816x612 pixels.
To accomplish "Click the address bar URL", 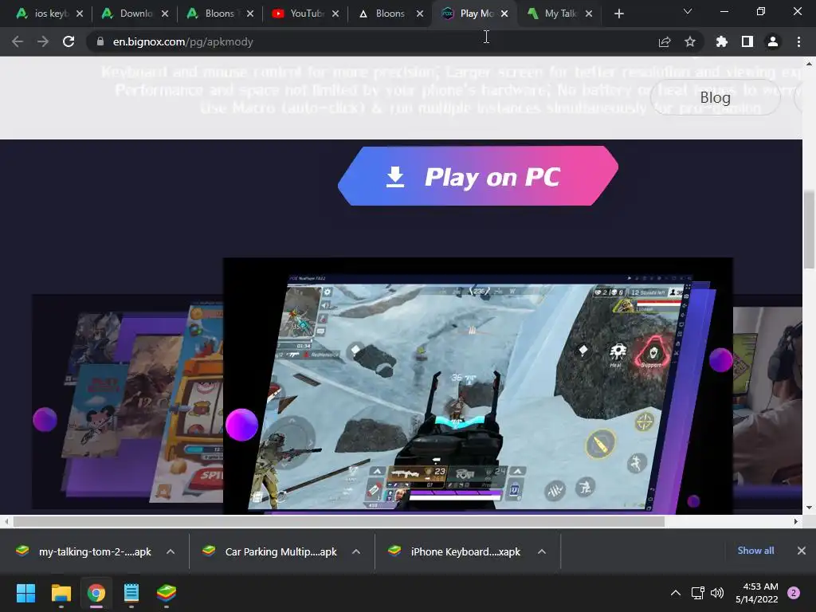I will 183,41.
